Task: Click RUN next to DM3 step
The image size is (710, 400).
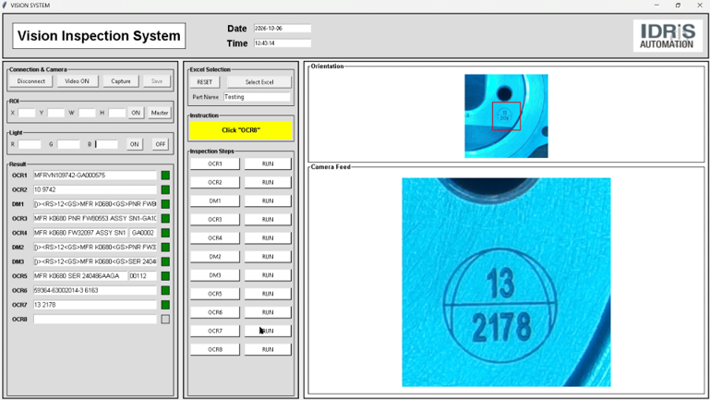Action: [268, 275]
